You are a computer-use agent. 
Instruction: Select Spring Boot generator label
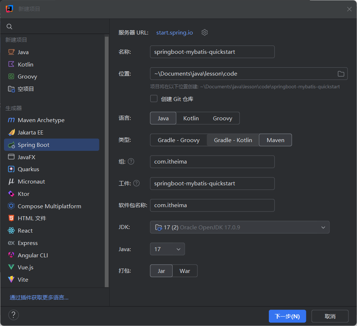(x=33, y=145)
